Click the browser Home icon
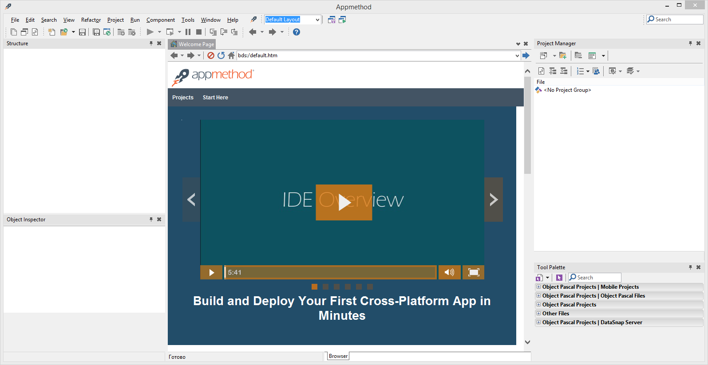Image resolution: width=708 pixels, height=365 pixels. [x=231, y=55]
